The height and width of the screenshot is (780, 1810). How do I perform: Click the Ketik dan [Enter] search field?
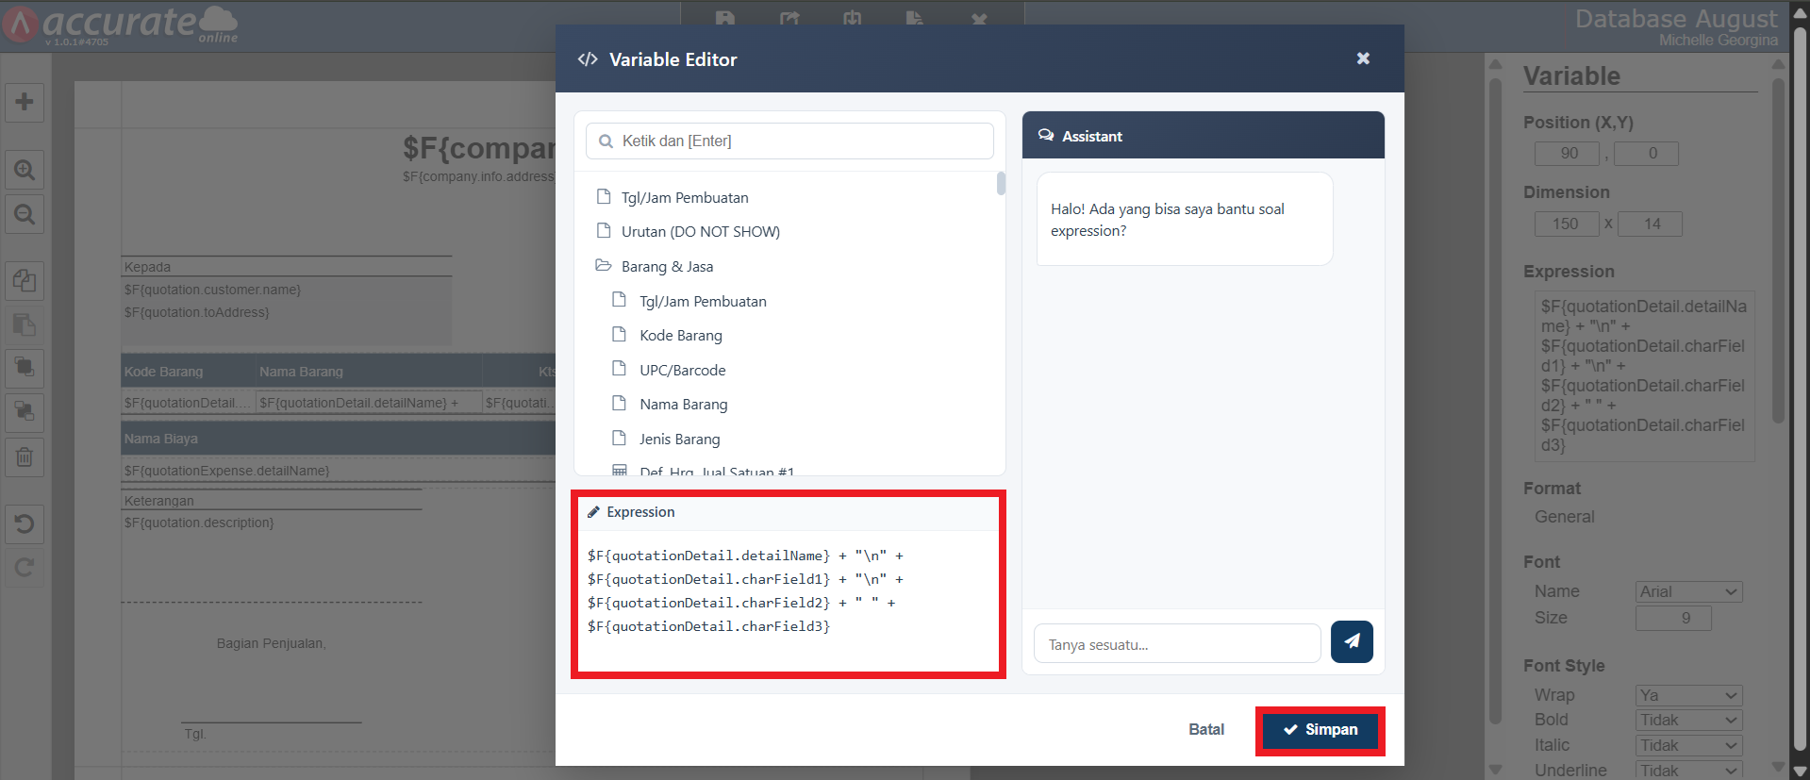[789, 141]
